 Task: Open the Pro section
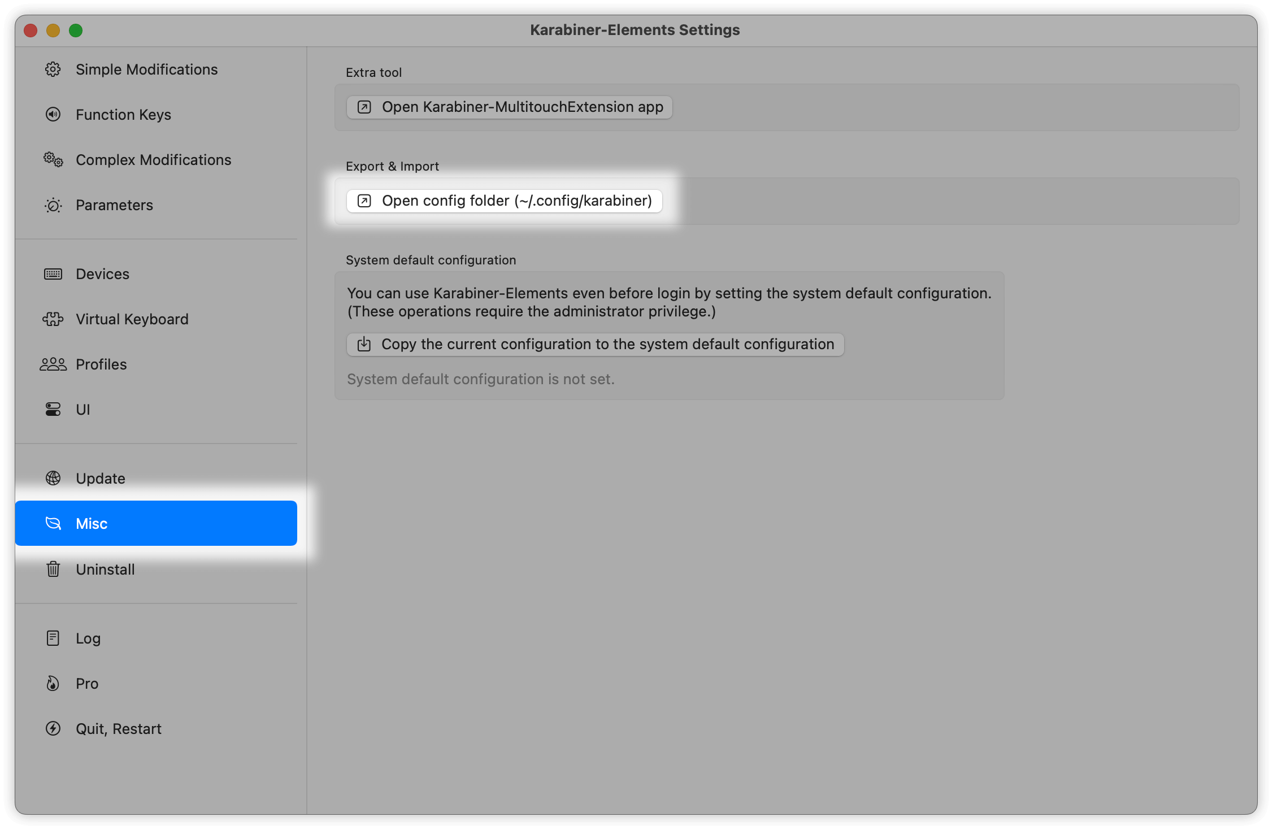157,683
